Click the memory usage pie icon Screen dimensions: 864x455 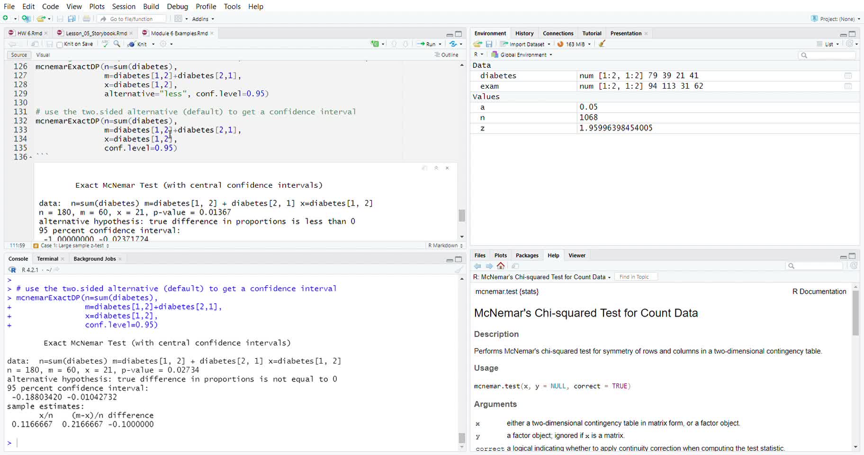(560, 44)
